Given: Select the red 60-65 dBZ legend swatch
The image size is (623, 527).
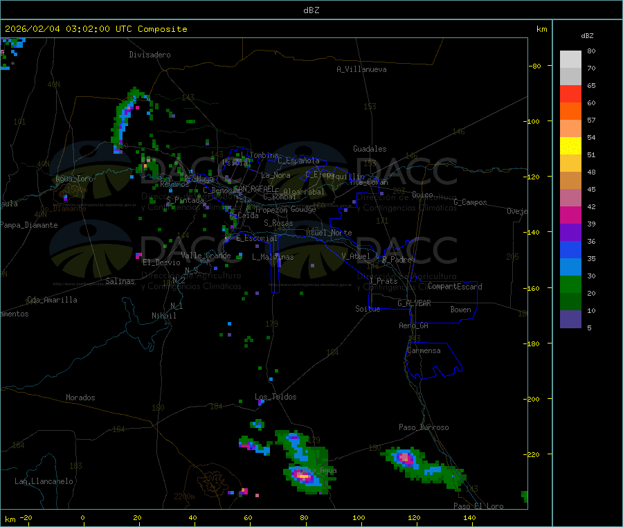Looking at the screenshot, I should (570, 93).
